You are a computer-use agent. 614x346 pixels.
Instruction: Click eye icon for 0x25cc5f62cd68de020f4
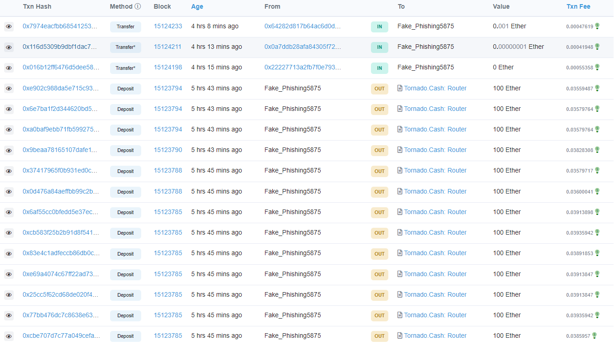click(9, 295)
